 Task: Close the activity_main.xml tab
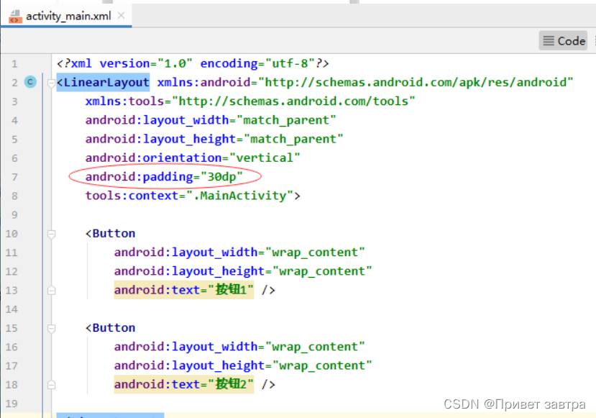pyautogui.click(x=121, y=16)
